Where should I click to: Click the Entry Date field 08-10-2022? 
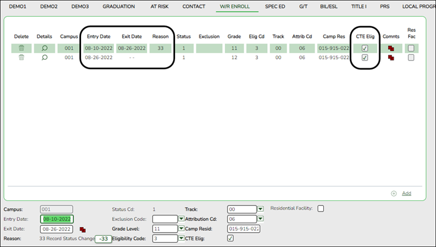(x=57, y=219)
